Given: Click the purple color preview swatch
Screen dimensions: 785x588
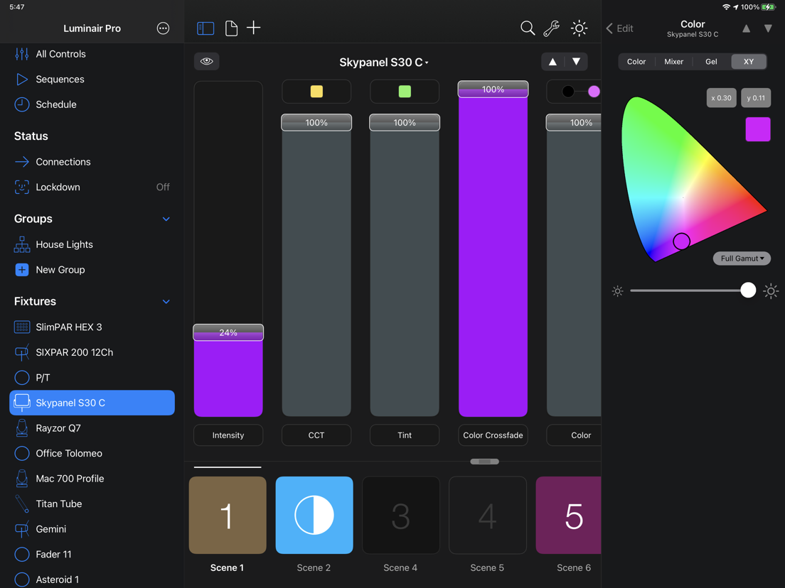Looking at the screenshot, I should [x=758, y=129].
